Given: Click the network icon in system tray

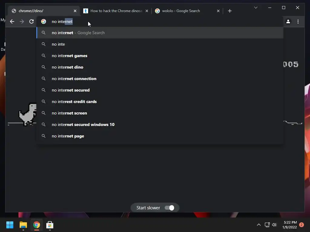Looking at the screenshot, I should (x=267, y=225).
